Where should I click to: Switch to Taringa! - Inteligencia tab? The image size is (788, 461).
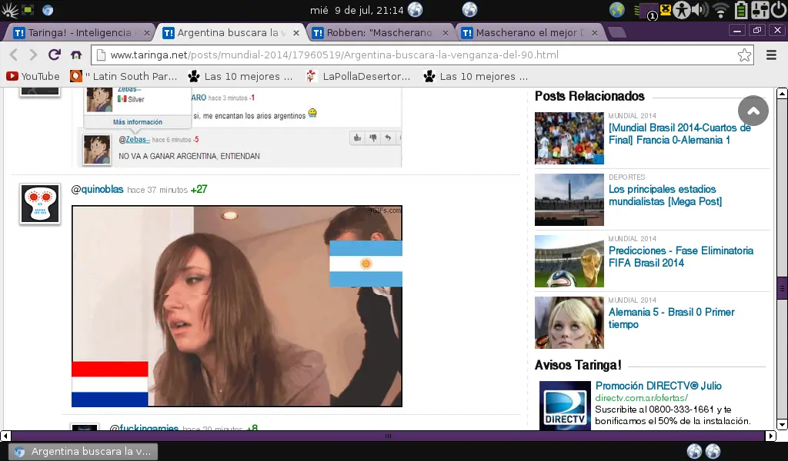coord(79,32)
